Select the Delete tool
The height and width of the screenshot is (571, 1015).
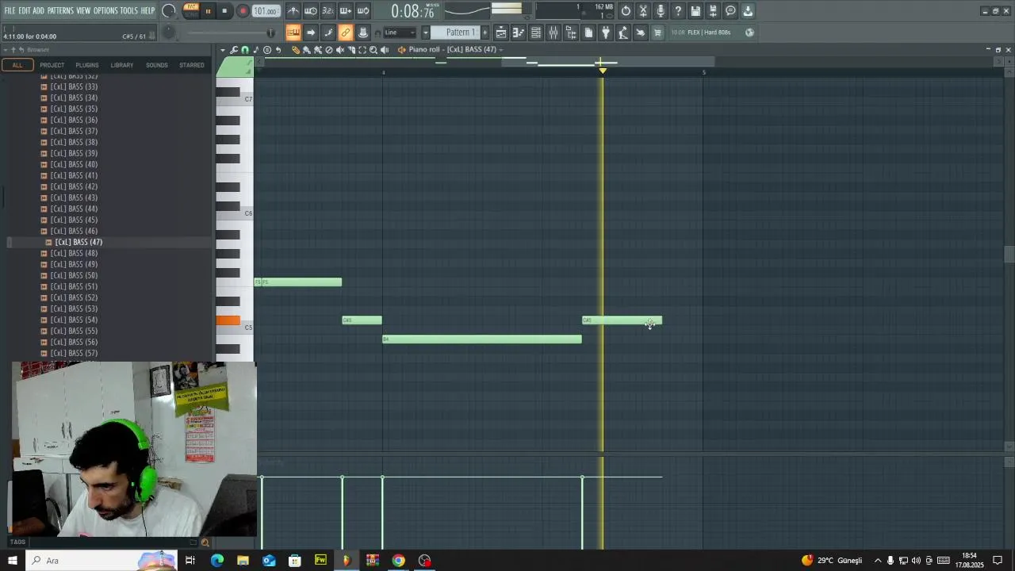(329, 50)
